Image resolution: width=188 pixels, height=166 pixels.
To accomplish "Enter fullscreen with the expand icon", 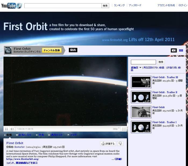I will pyautogui.click(x=124, y=129).
